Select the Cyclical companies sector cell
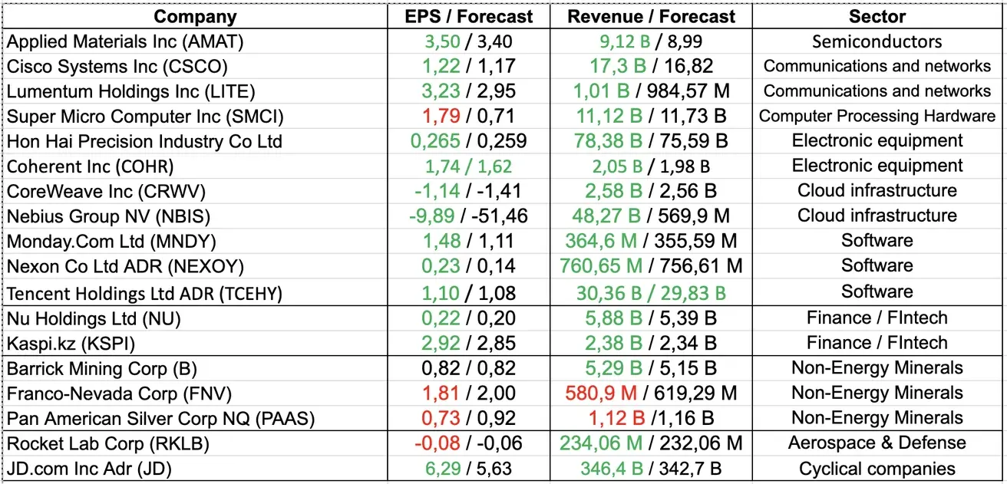1007x484 pixels. [x=877, y=469]
